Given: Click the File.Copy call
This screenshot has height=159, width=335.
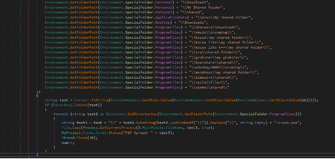Looking at the screenshot, I should point(71,128).
